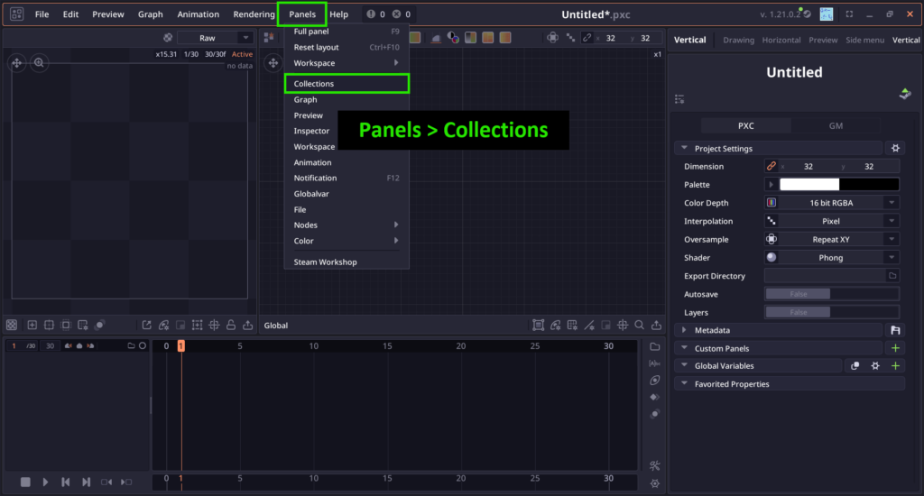The image size is (924, 496).
Task: Browse folder icon for Export Directory
Action: point(892,276)
